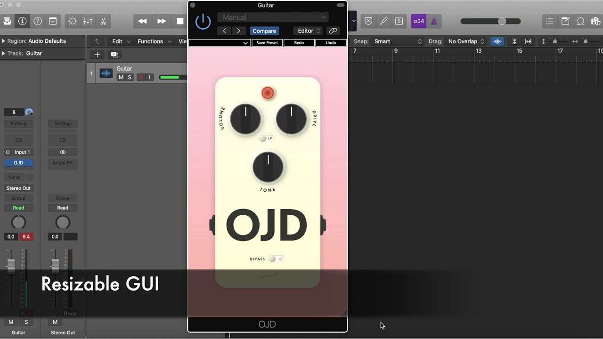
Task: Open the Tuner fork icon
Action: point(384,21)
